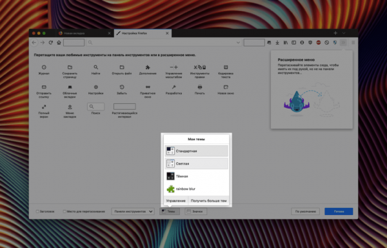The width and height of the screenshot is (387, 248).
Task: Choose the Тёмная theme entry
Action: [197, 176]
